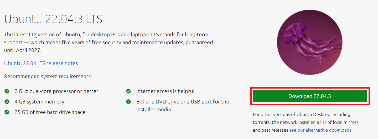
Task: Click the Ubuntu 22.04.3 LTS page heading
Action: click(x=53, y=19)
